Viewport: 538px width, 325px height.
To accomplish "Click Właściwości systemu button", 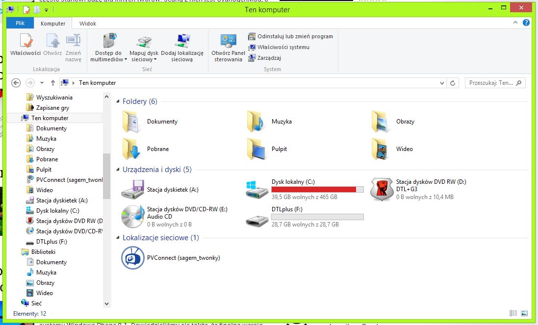I will (x=279, y=47).
